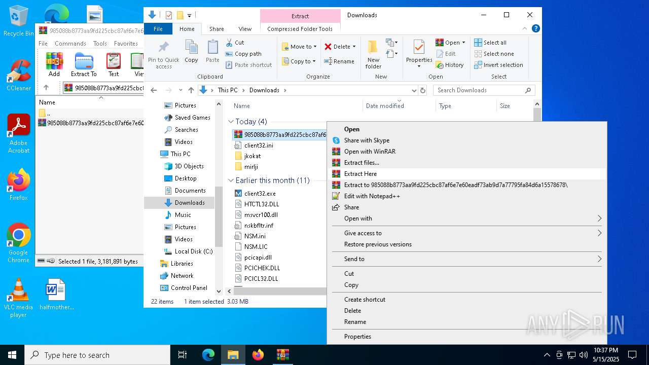The width and height of the screenshot is (649, 365).
Task: Click Rename in Organize group
Action: [339, 61]
